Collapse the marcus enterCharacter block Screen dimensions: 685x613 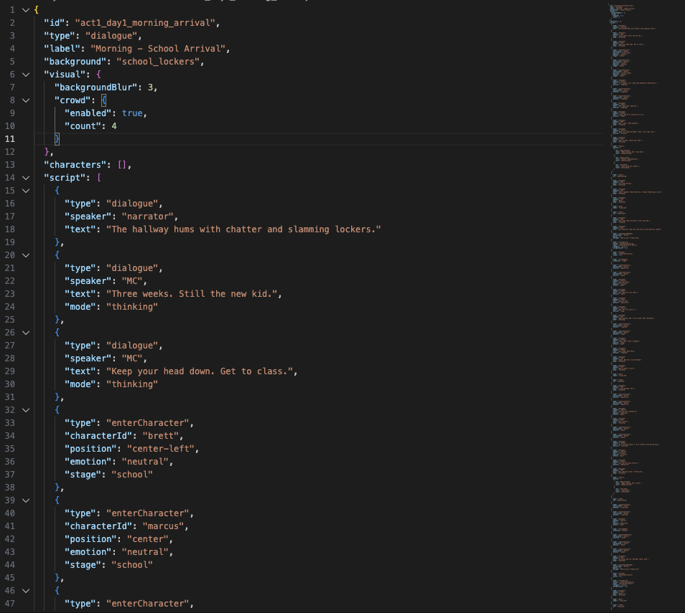[26, 500]
